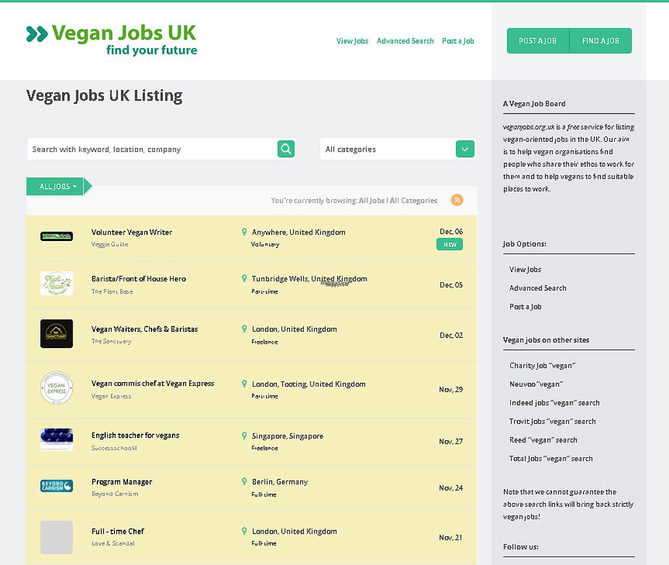This screenshot has width=669, height=565.
Task: Open the Program Manager job listing
Action: coord(122,482)
